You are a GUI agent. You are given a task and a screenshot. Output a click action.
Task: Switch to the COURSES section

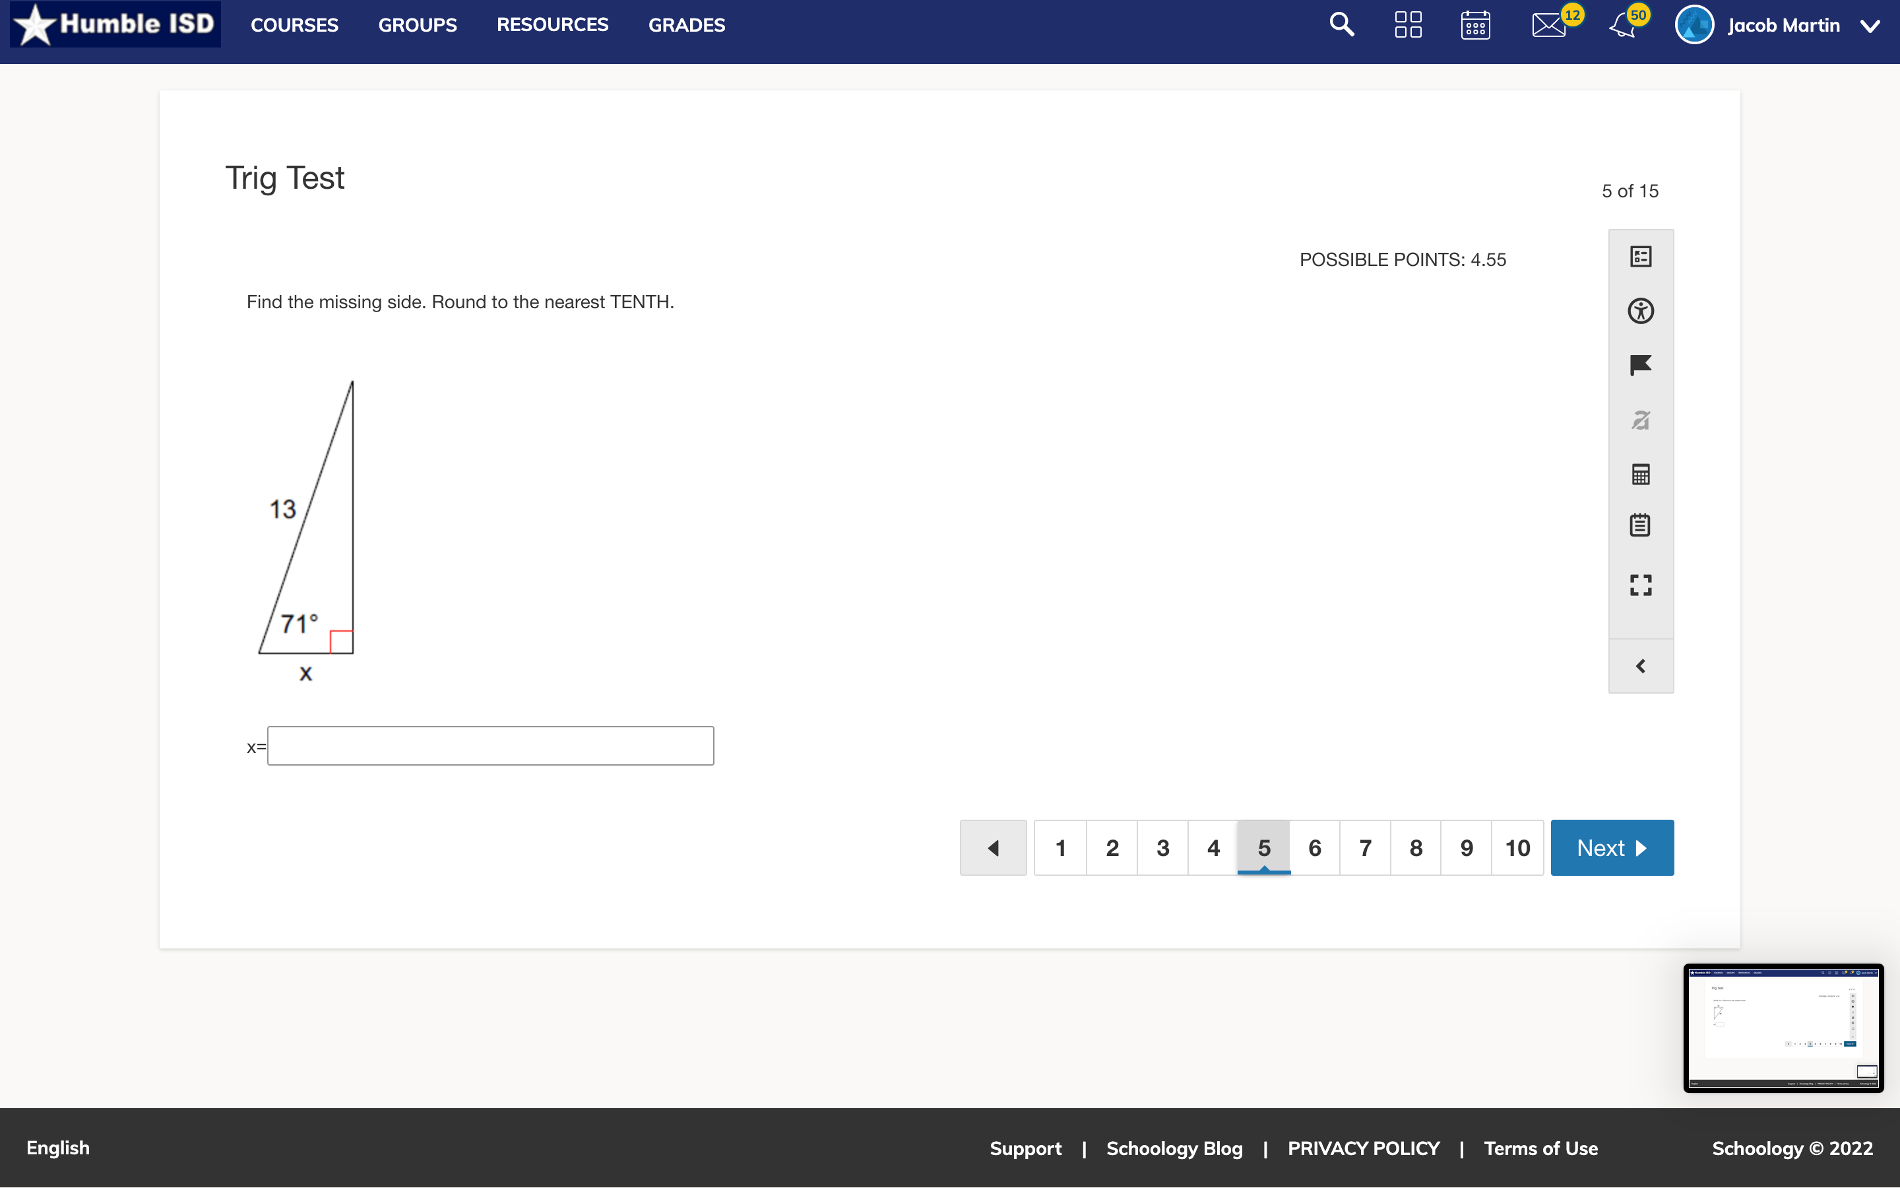[294, 24]
